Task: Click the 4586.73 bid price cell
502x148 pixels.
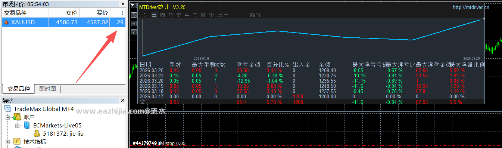Action: pos(67,22)
